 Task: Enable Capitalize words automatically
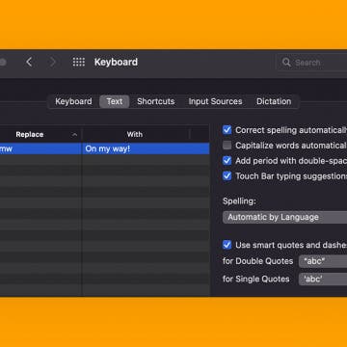coord(227,146)
